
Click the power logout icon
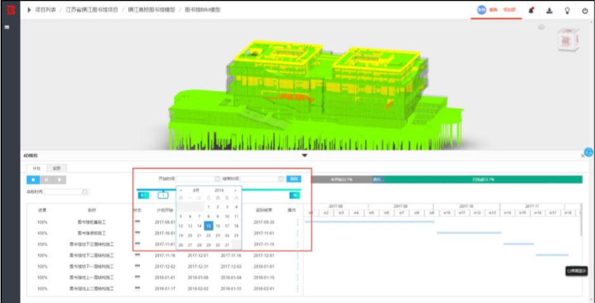585,11
